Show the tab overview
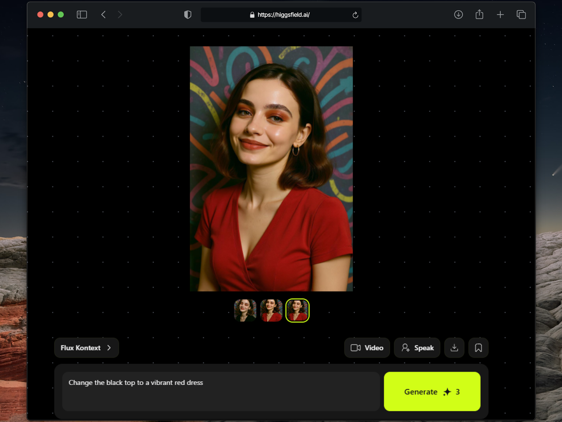Screen dimensions: 562x422 pyautogui.click(x=521, y=14)
